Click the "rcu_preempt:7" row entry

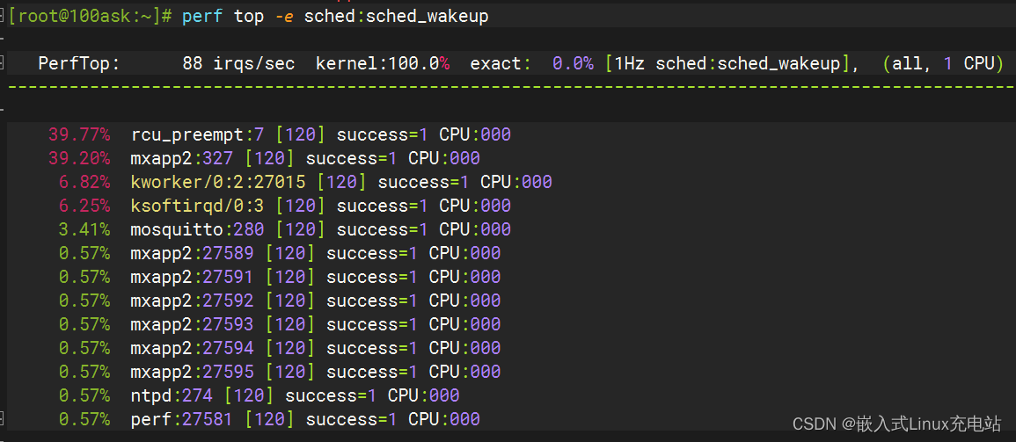tap(197, 134)
